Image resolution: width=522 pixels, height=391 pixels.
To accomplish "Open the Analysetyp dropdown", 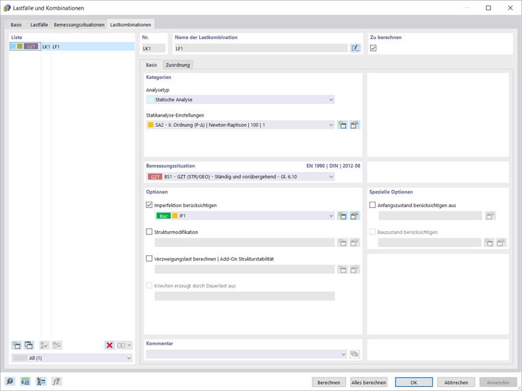I will 240,99.
